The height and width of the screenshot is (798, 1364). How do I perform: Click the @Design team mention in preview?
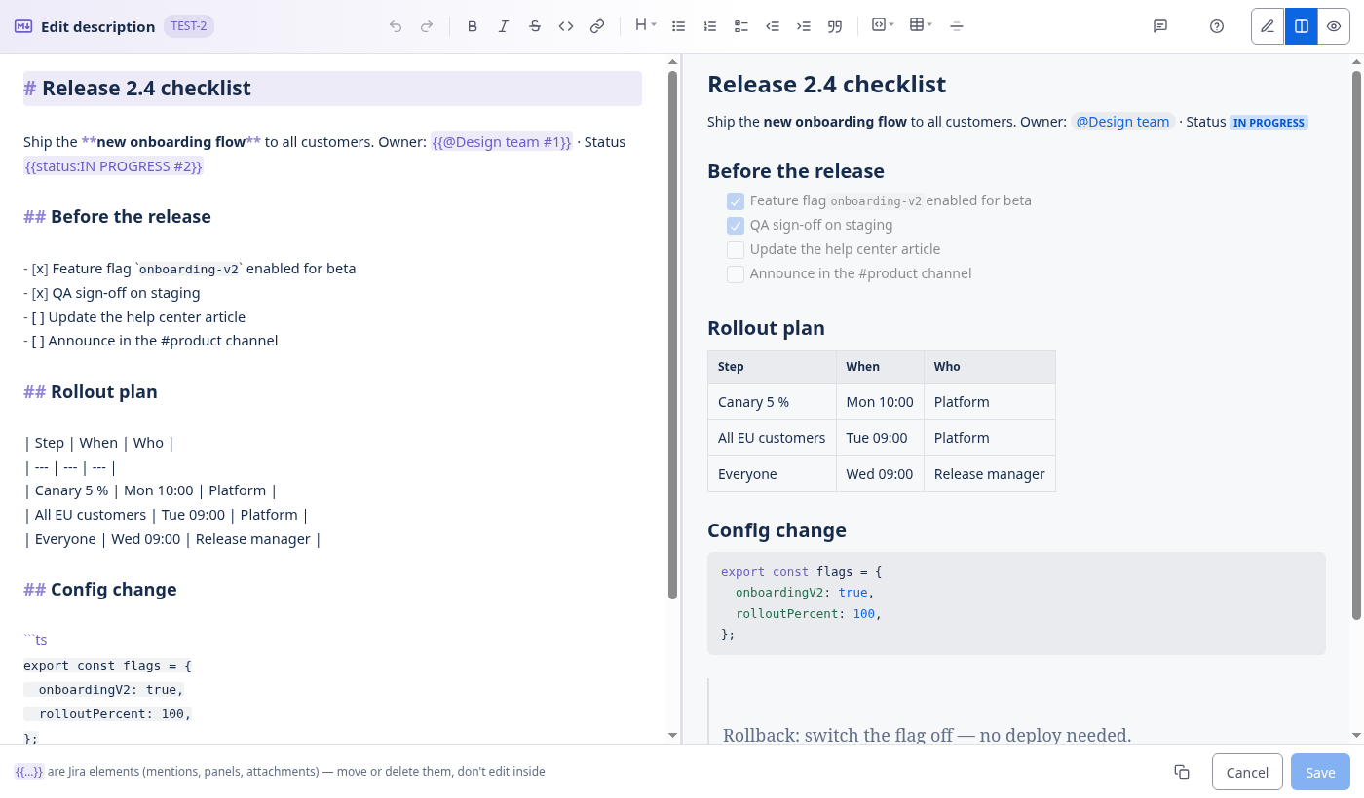tap(1122, 122)
